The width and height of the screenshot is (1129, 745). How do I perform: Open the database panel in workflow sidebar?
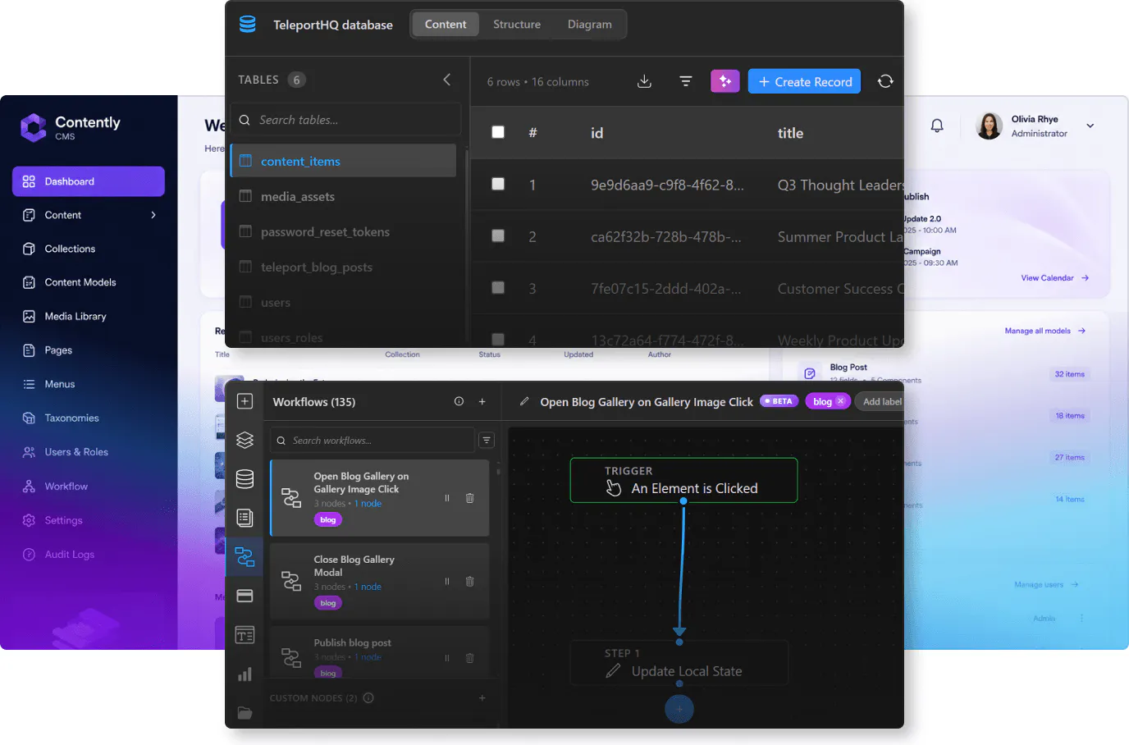point(245,479)
